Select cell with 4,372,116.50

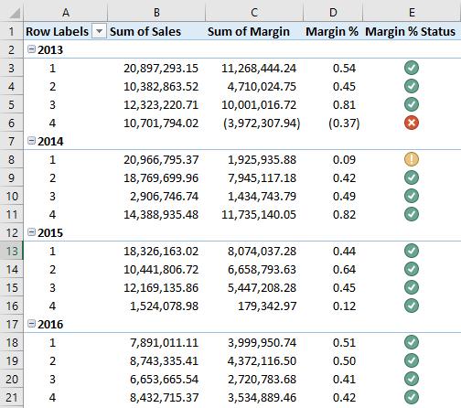click(254, 360)
